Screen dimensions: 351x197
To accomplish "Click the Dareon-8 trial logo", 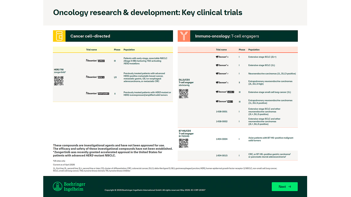I will point(222,65).
